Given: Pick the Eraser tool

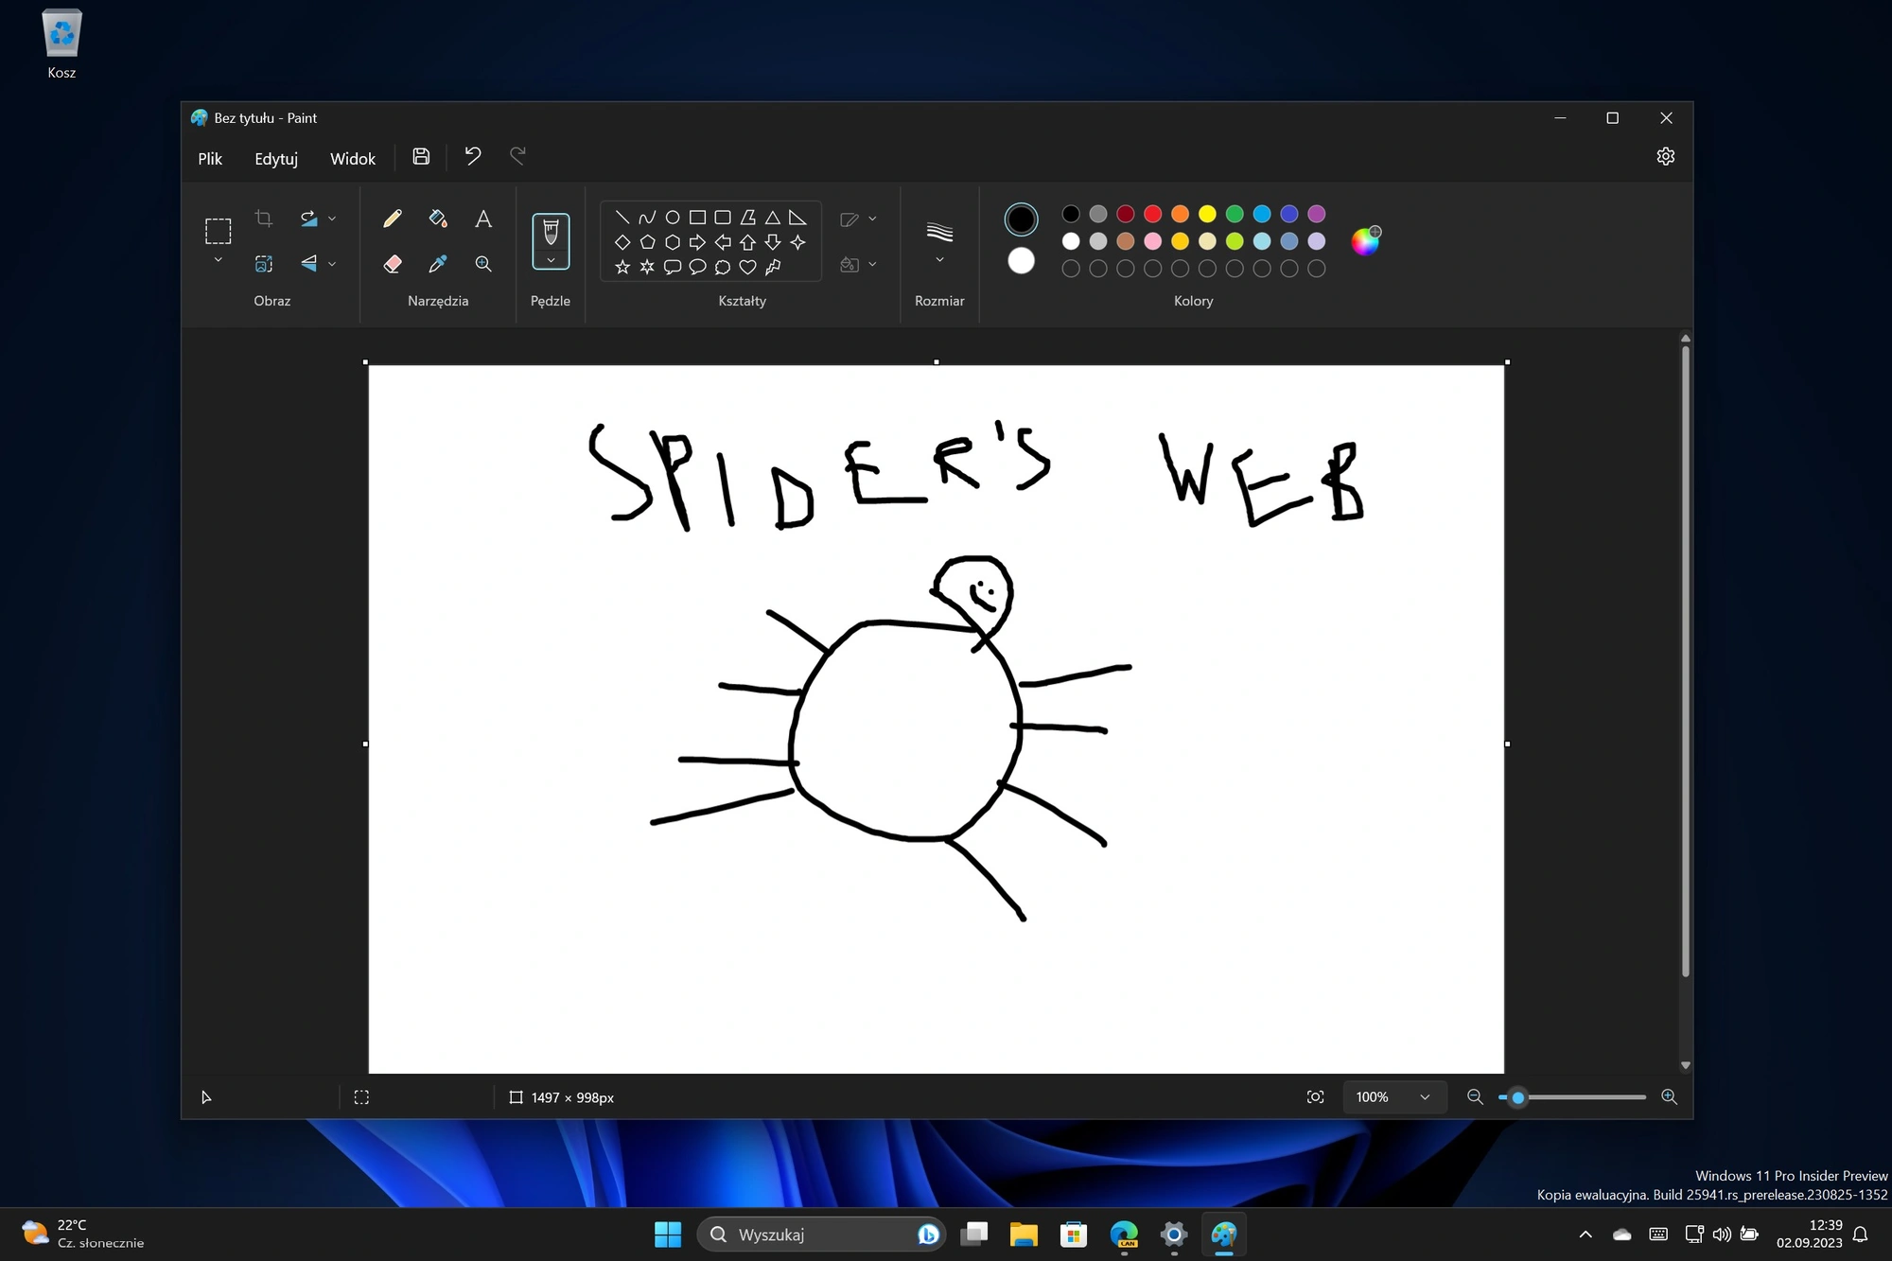Looking at the screenshot, I should tap(393, 264).
